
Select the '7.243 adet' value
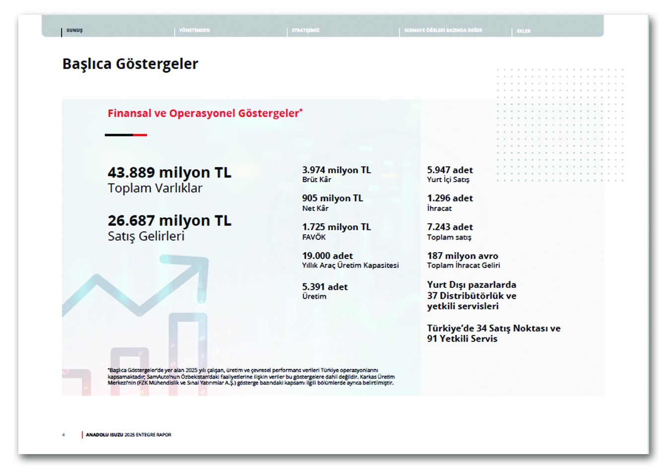tap(450, 227)
